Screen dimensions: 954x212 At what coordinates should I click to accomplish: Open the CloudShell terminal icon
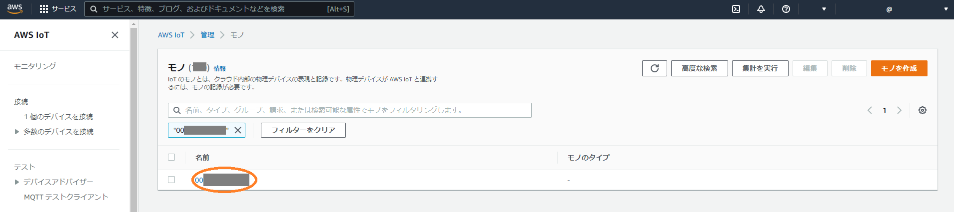(x=736, y=9)
